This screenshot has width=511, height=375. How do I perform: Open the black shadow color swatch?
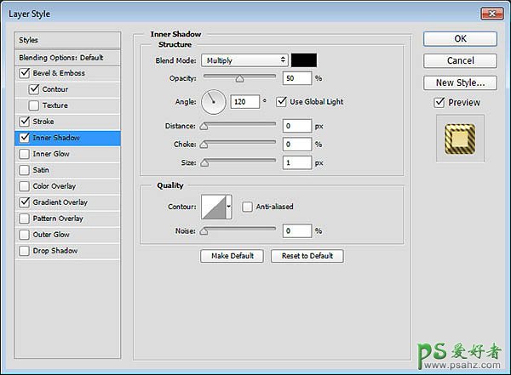click(304, 60)
